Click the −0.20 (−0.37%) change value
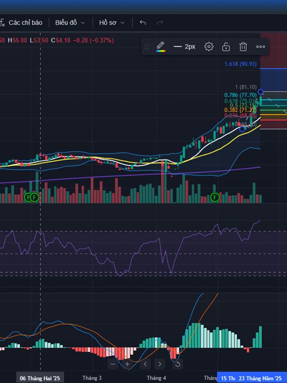The width and height of the screenshot is (287, 383). (93, 40)
